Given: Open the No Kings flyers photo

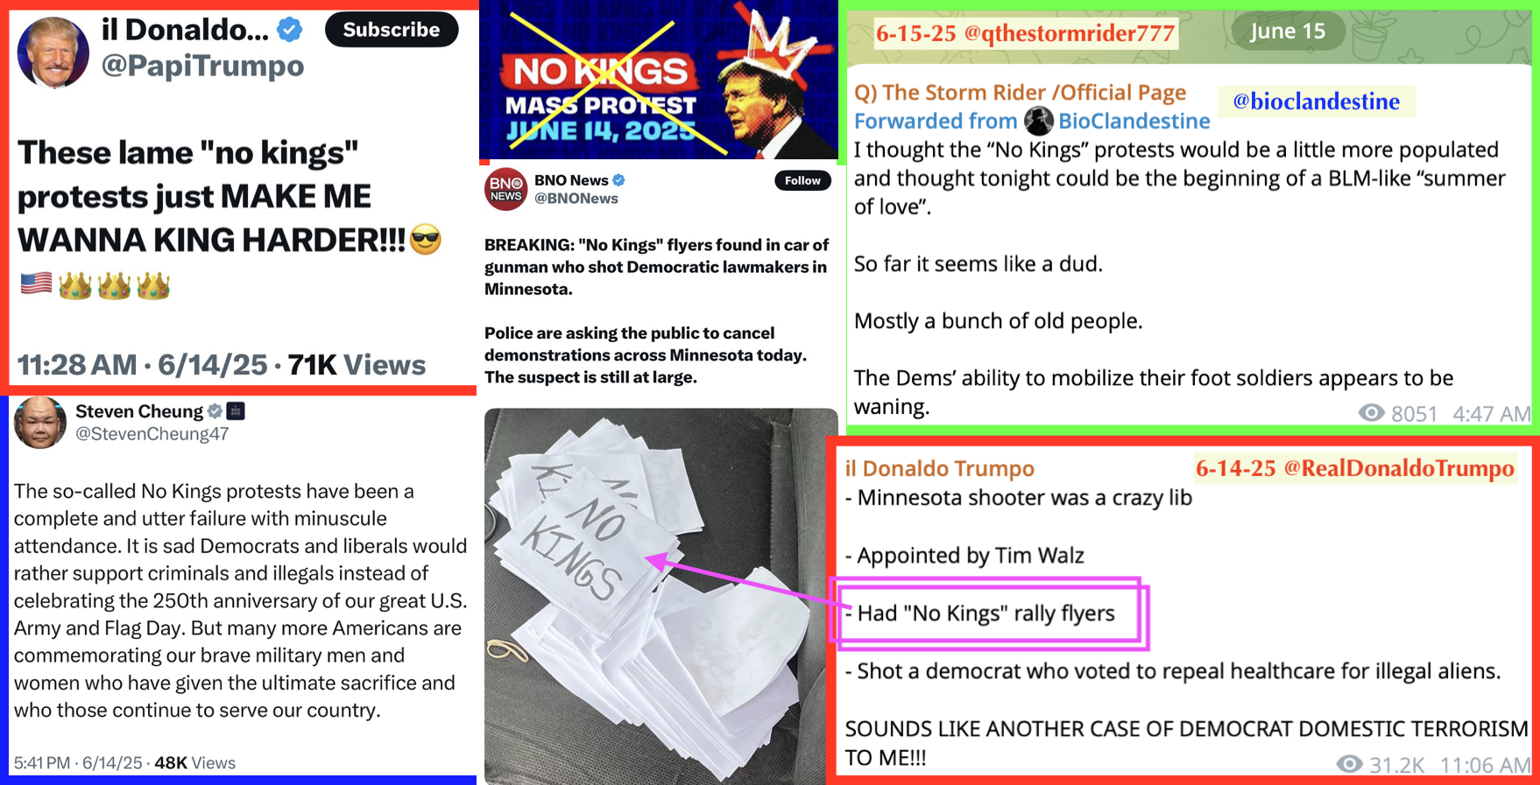Looking at the screenshot, I should [x=661, y=596].
